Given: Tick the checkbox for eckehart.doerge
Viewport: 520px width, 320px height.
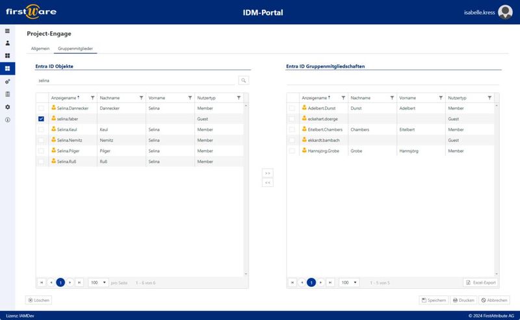Looking at the screenshot, I should tap(292, 119).
